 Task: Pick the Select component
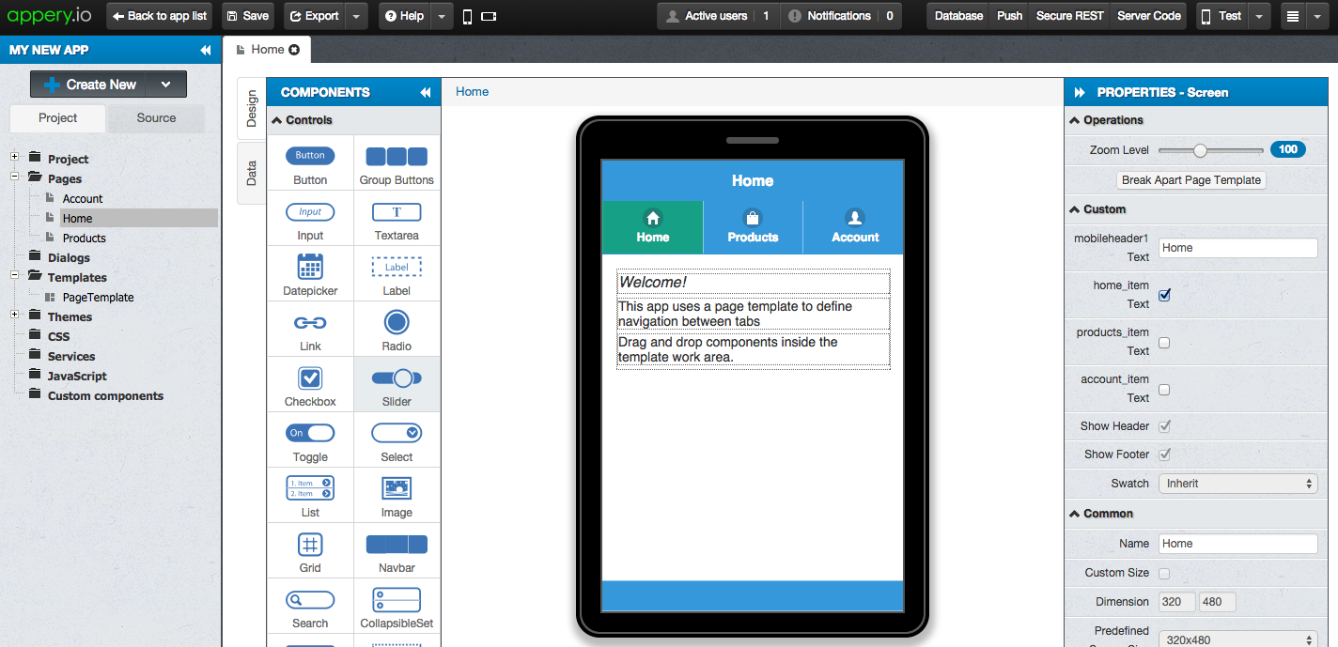click(397, 440)
